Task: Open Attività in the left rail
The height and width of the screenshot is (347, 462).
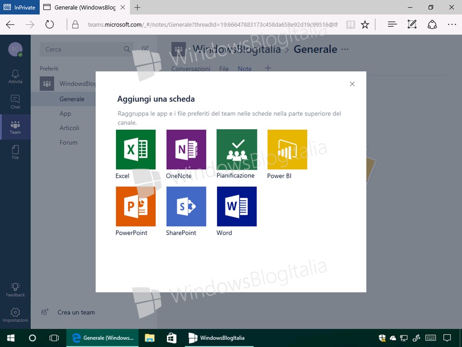Action: [x=15, y=77]
